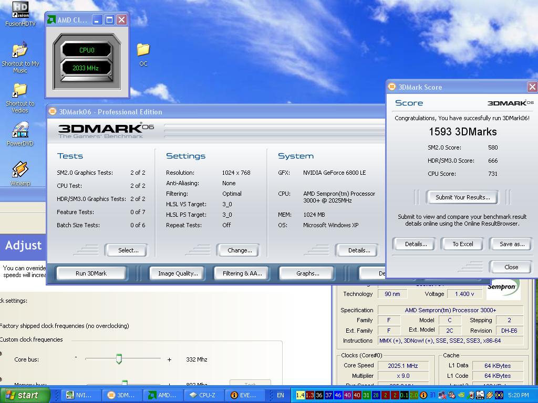This screenshot has width=538, height=403.
Task: Switch to AMD... taskbar window
Action: [163, 395]
